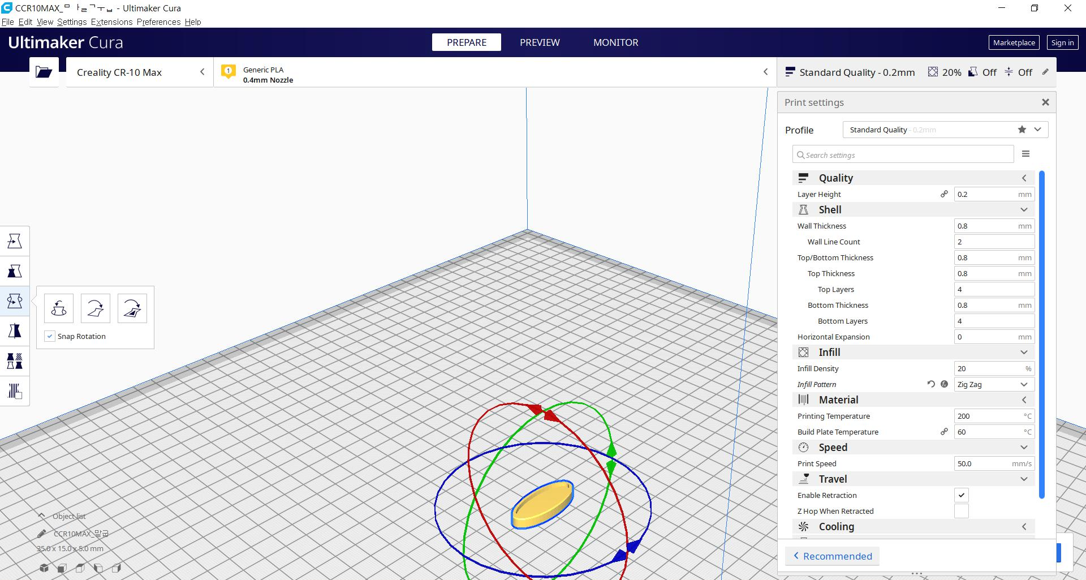The width and height of the screenshot is (1086, 580).
Task: Open file with the folder icon
Action: pyautogui.click(x=44, y=72)
